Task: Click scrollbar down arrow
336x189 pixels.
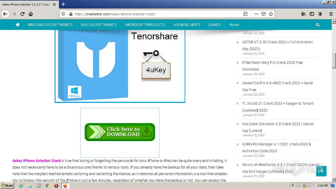Action: click(334, 180)
